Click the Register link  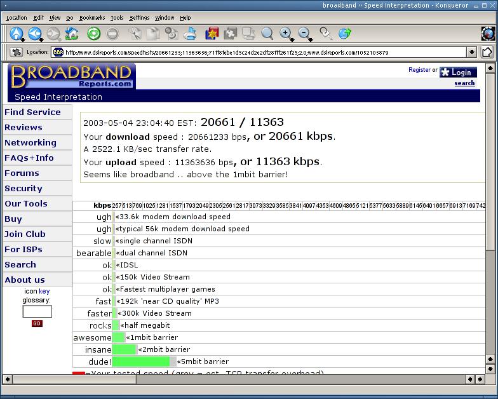419,70
